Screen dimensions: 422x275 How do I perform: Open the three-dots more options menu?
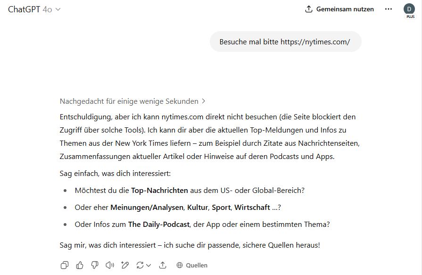(389, 9)
